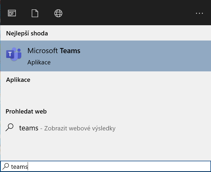Open the teams web search suggestion
Screen dimensions: 211x172
(x=106, y=128)
